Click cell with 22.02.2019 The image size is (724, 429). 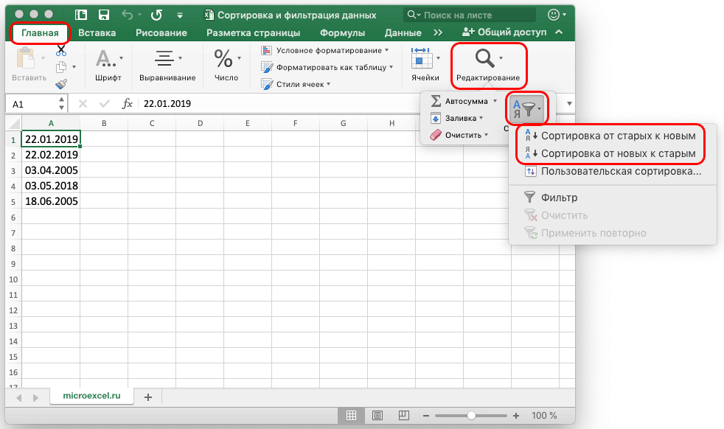point(51,155)
